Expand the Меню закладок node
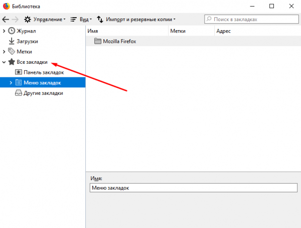301x228 pixels. tap(11, 83)
